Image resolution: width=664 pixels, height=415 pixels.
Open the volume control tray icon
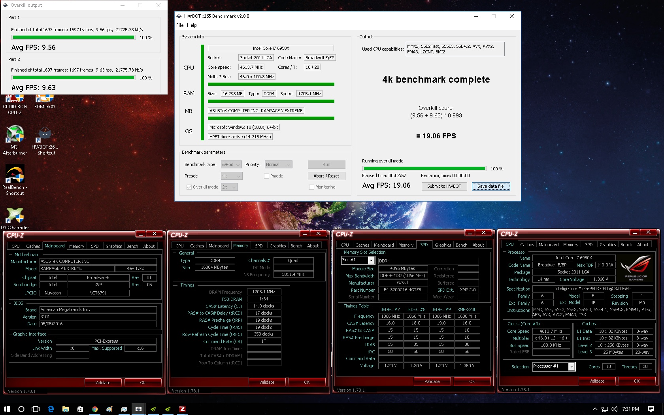click(x=614, y=409)
